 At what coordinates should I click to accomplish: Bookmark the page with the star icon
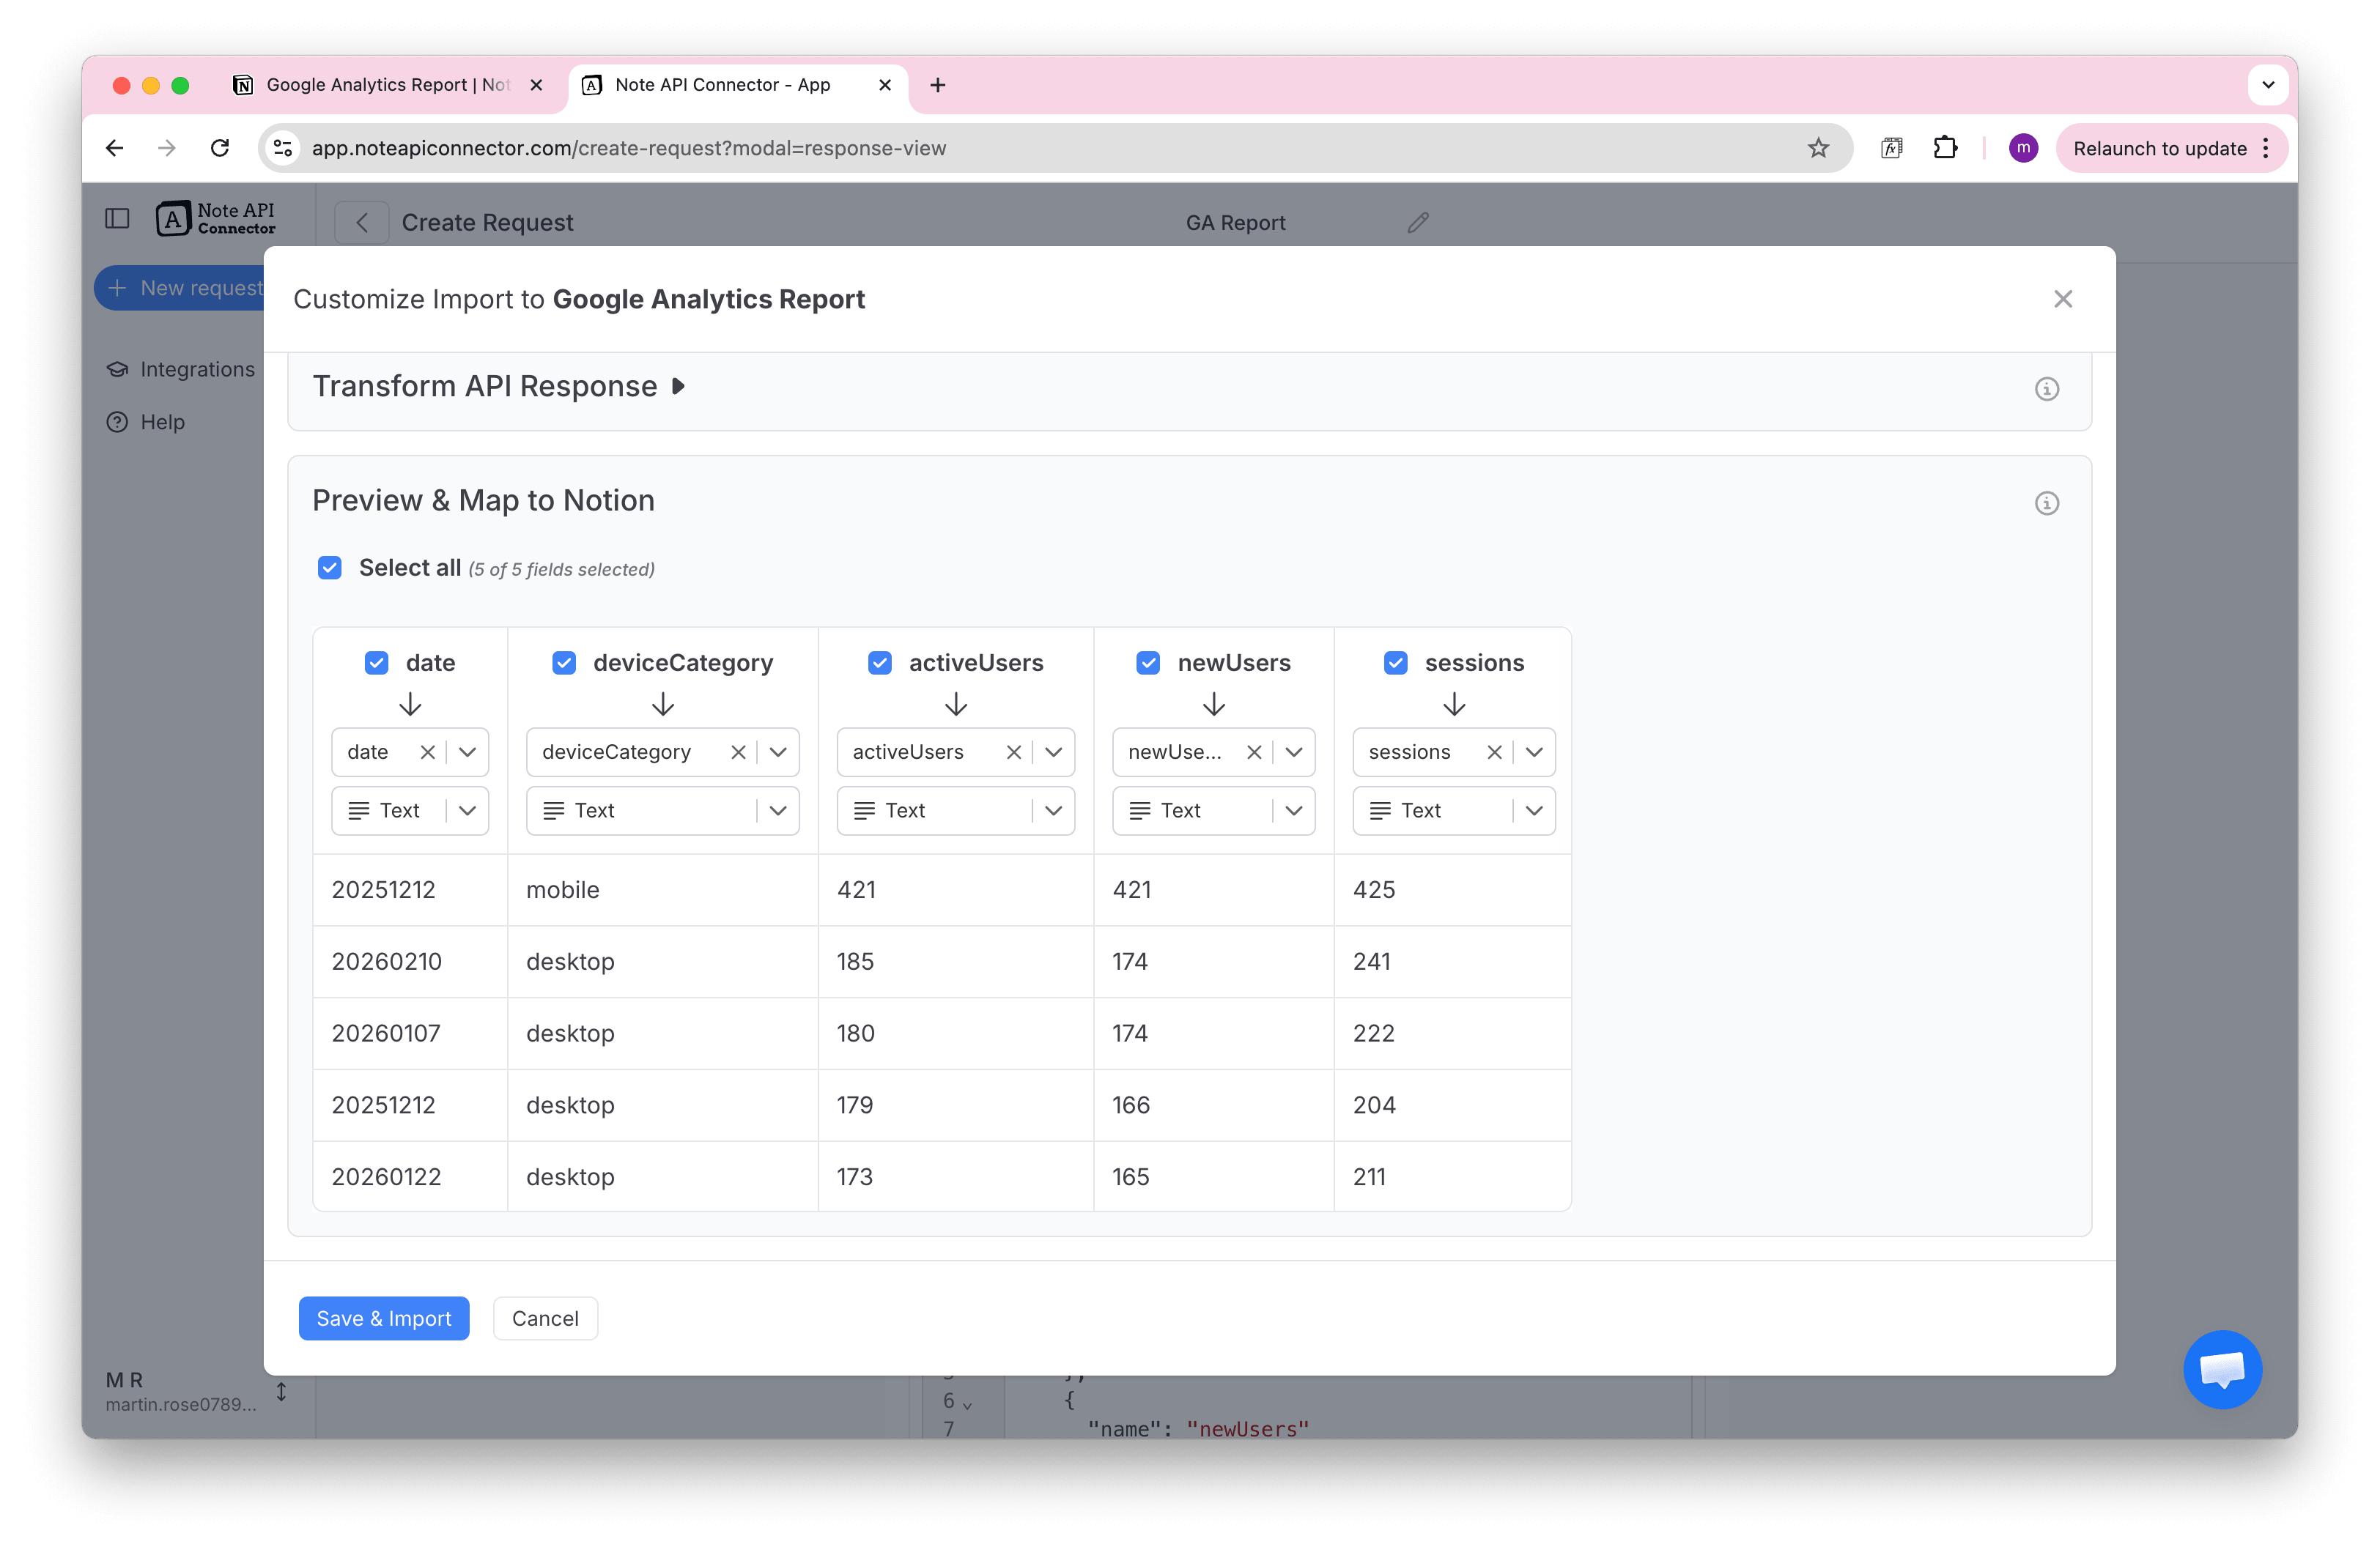click(x=1818, y=148)
